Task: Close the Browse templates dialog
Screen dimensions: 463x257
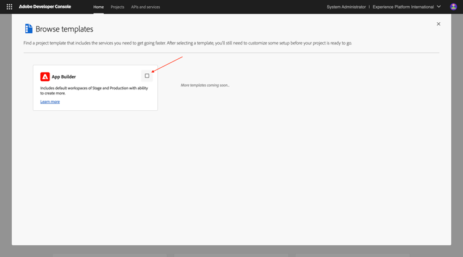Action: coord(438,24)
